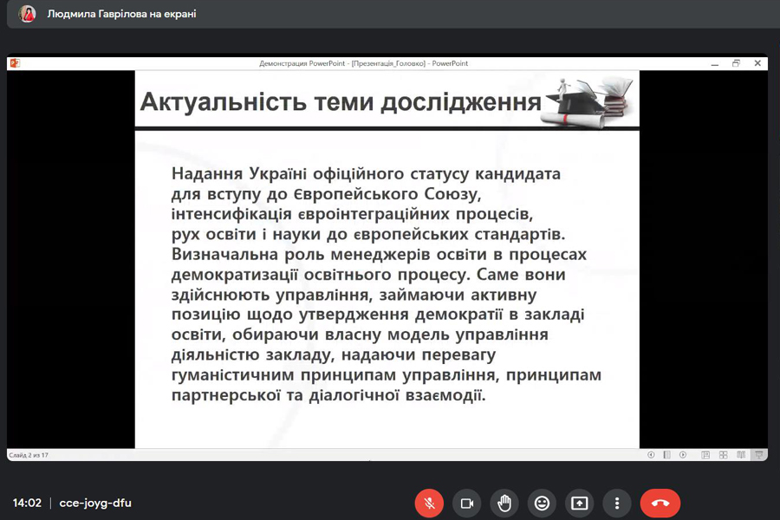The width and height of the screenshot is (780, 520).
Task: Click the present screen button
Action: (x=580, y=503)
